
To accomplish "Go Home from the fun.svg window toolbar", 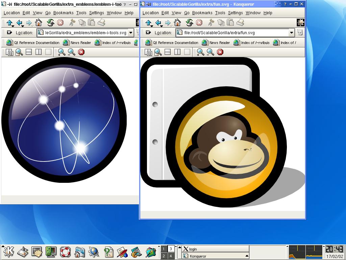I will [x=177, y=23].
